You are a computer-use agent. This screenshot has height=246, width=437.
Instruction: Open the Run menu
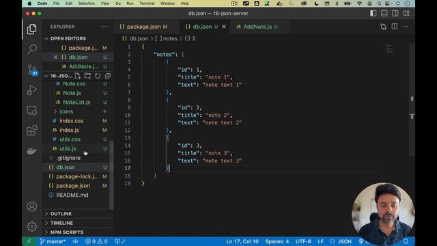coord(130,3)
